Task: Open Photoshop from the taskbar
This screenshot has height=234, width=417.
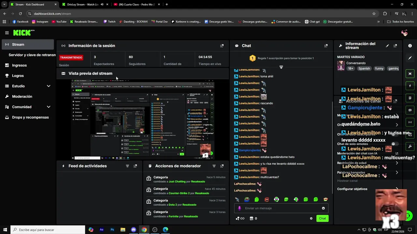Action: point(112,230)
